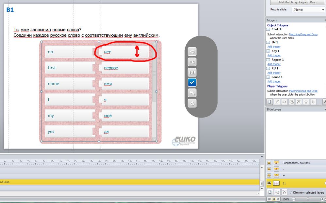The image size is (326, 203).
Task: Edit the selected trigger
Action: (x=277, y=102)
